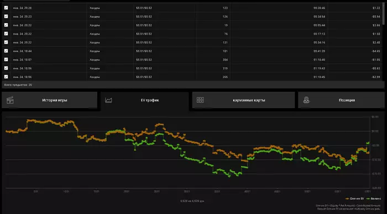This screenshot has width=387, height=214.
Task: Uncheck the session row with 126 hands
Action: point(6,17)
